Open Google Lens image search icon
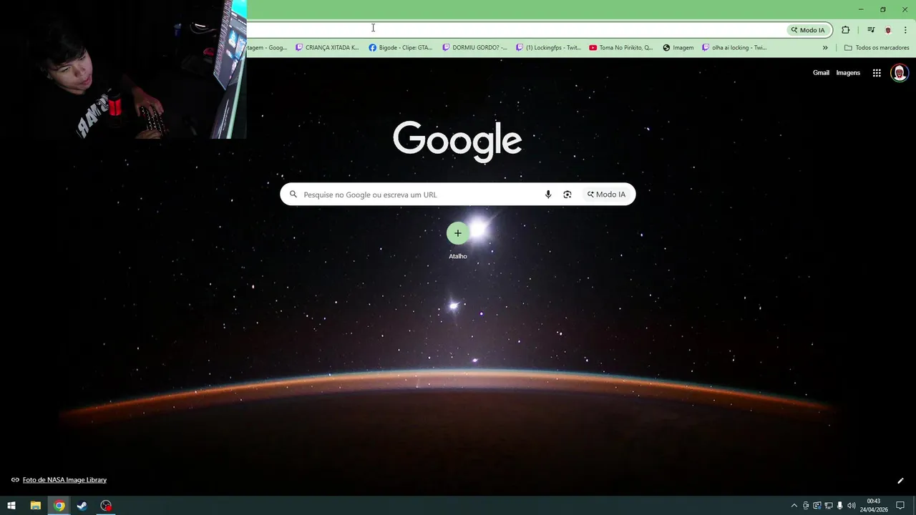 tap(567, 195)
